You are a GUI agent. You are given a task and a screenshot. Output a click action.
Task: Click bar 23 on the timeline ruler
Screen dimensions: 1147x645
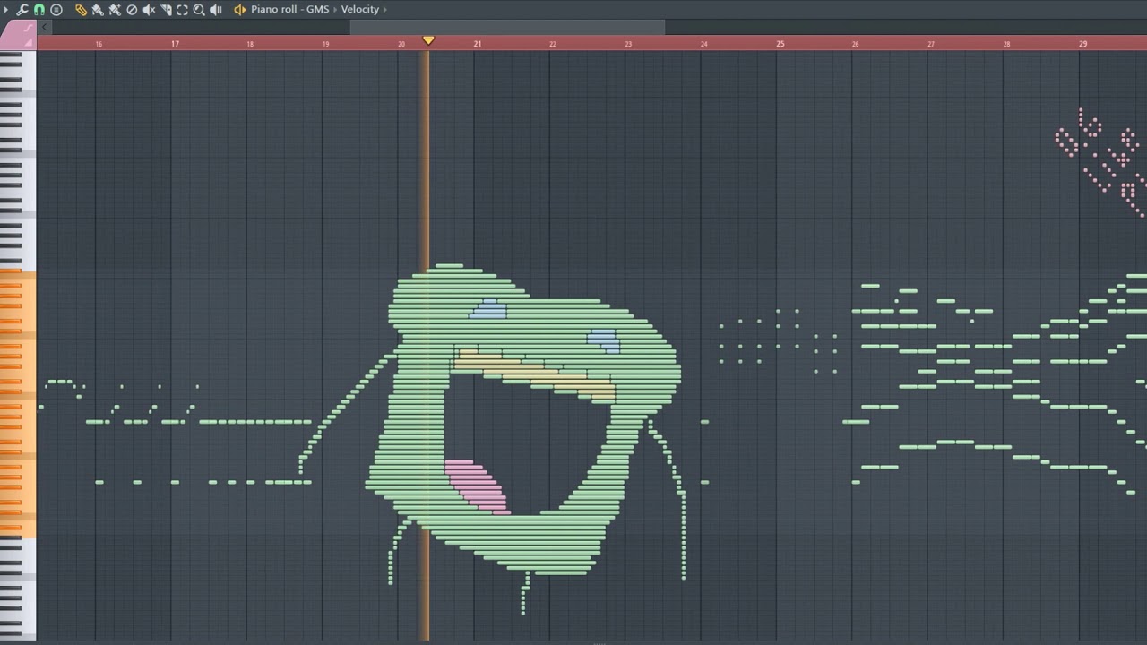628,44
